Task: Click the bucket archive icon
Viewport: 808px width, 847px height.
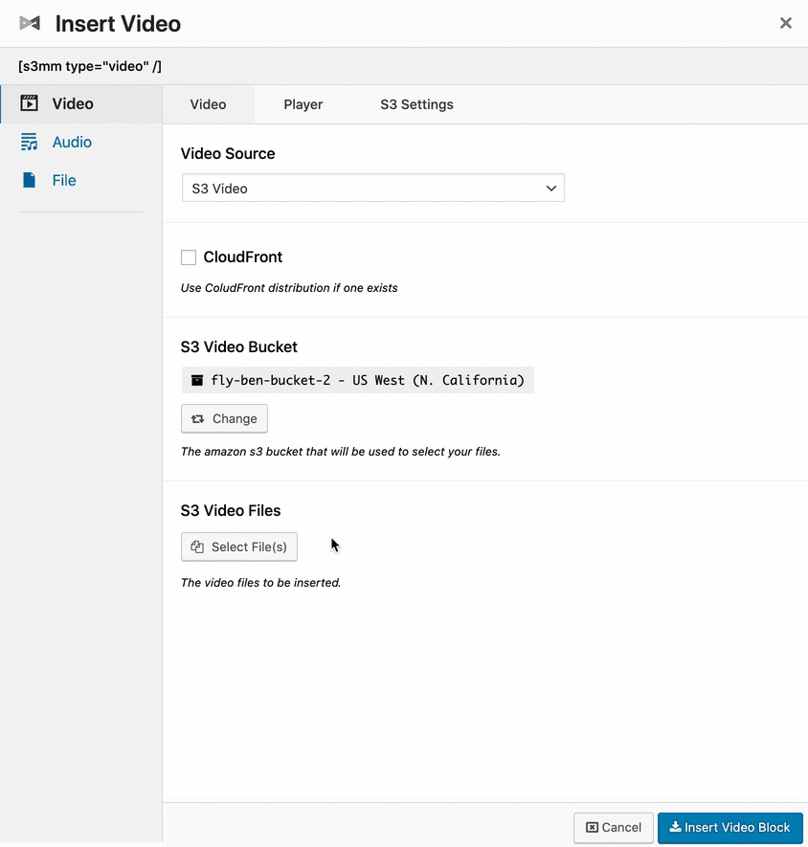Action: tap(197, 380)
